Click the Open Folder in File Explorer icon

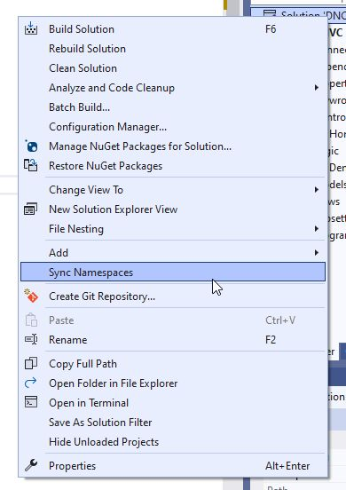coord(31,383)
